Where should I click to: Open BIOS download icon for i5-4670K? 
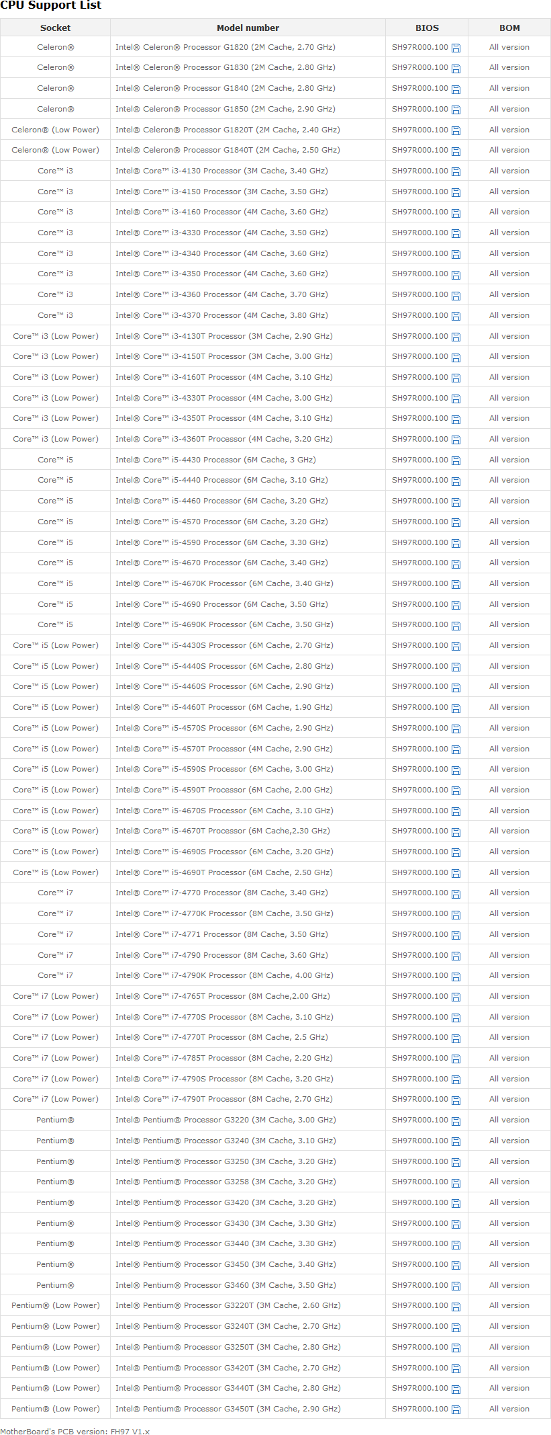(x=456, y=584)
